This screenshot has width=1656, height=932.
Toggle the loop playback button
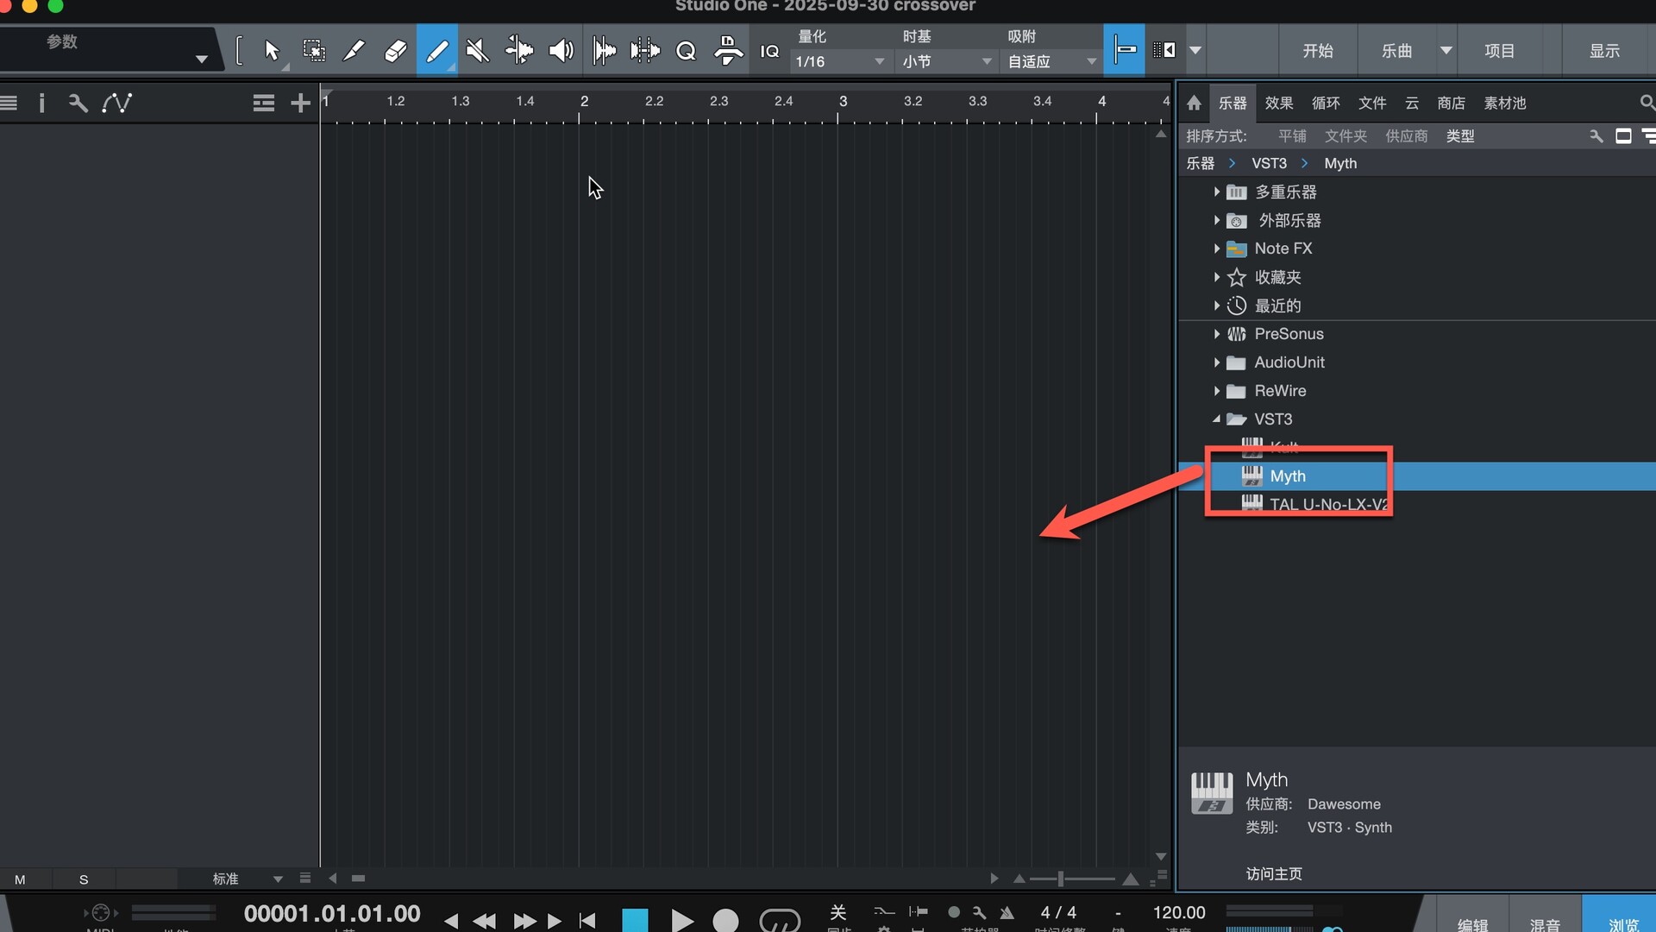point(779,921)
